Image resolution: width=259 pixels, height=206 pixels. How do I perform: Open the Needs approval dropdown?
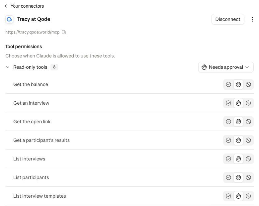(226, 67)
